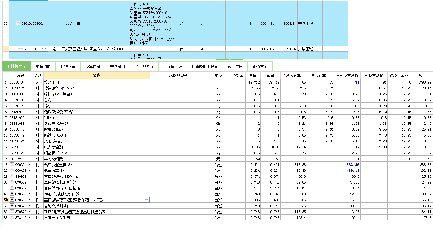The image size is (433, 230).
Task: Expand row 35 高压绝缘电阻测试仪
Action: pos(12,182)
